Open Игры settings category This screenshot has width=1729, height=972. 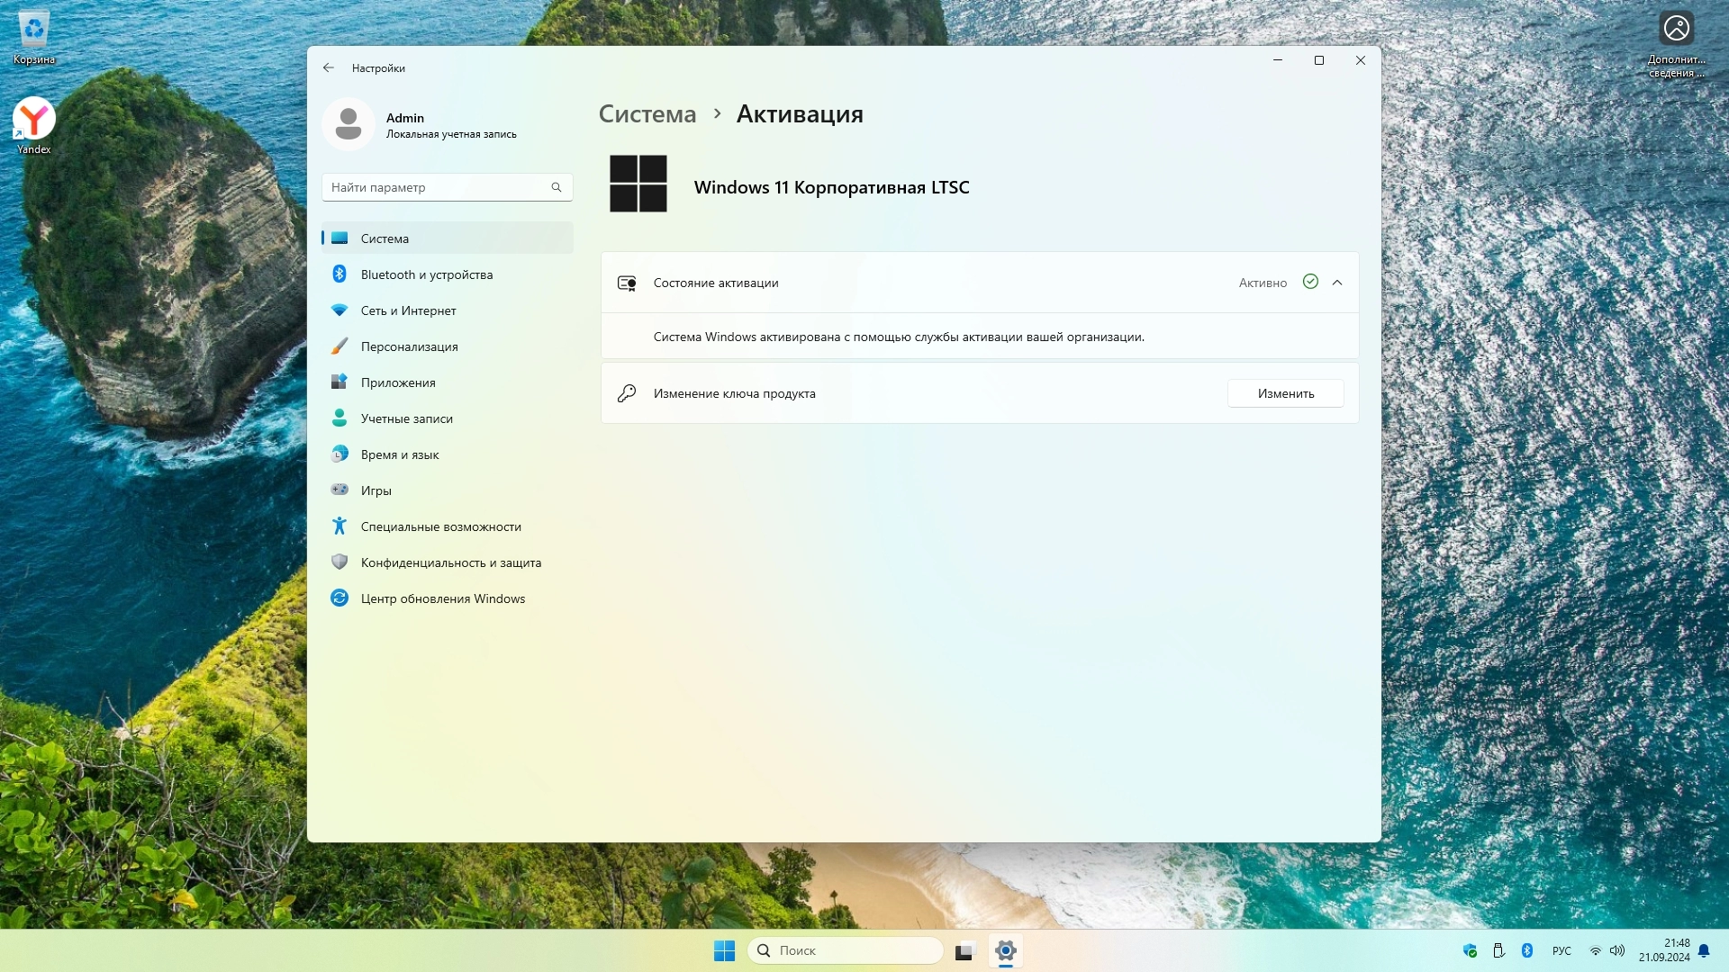click(376, 490)
